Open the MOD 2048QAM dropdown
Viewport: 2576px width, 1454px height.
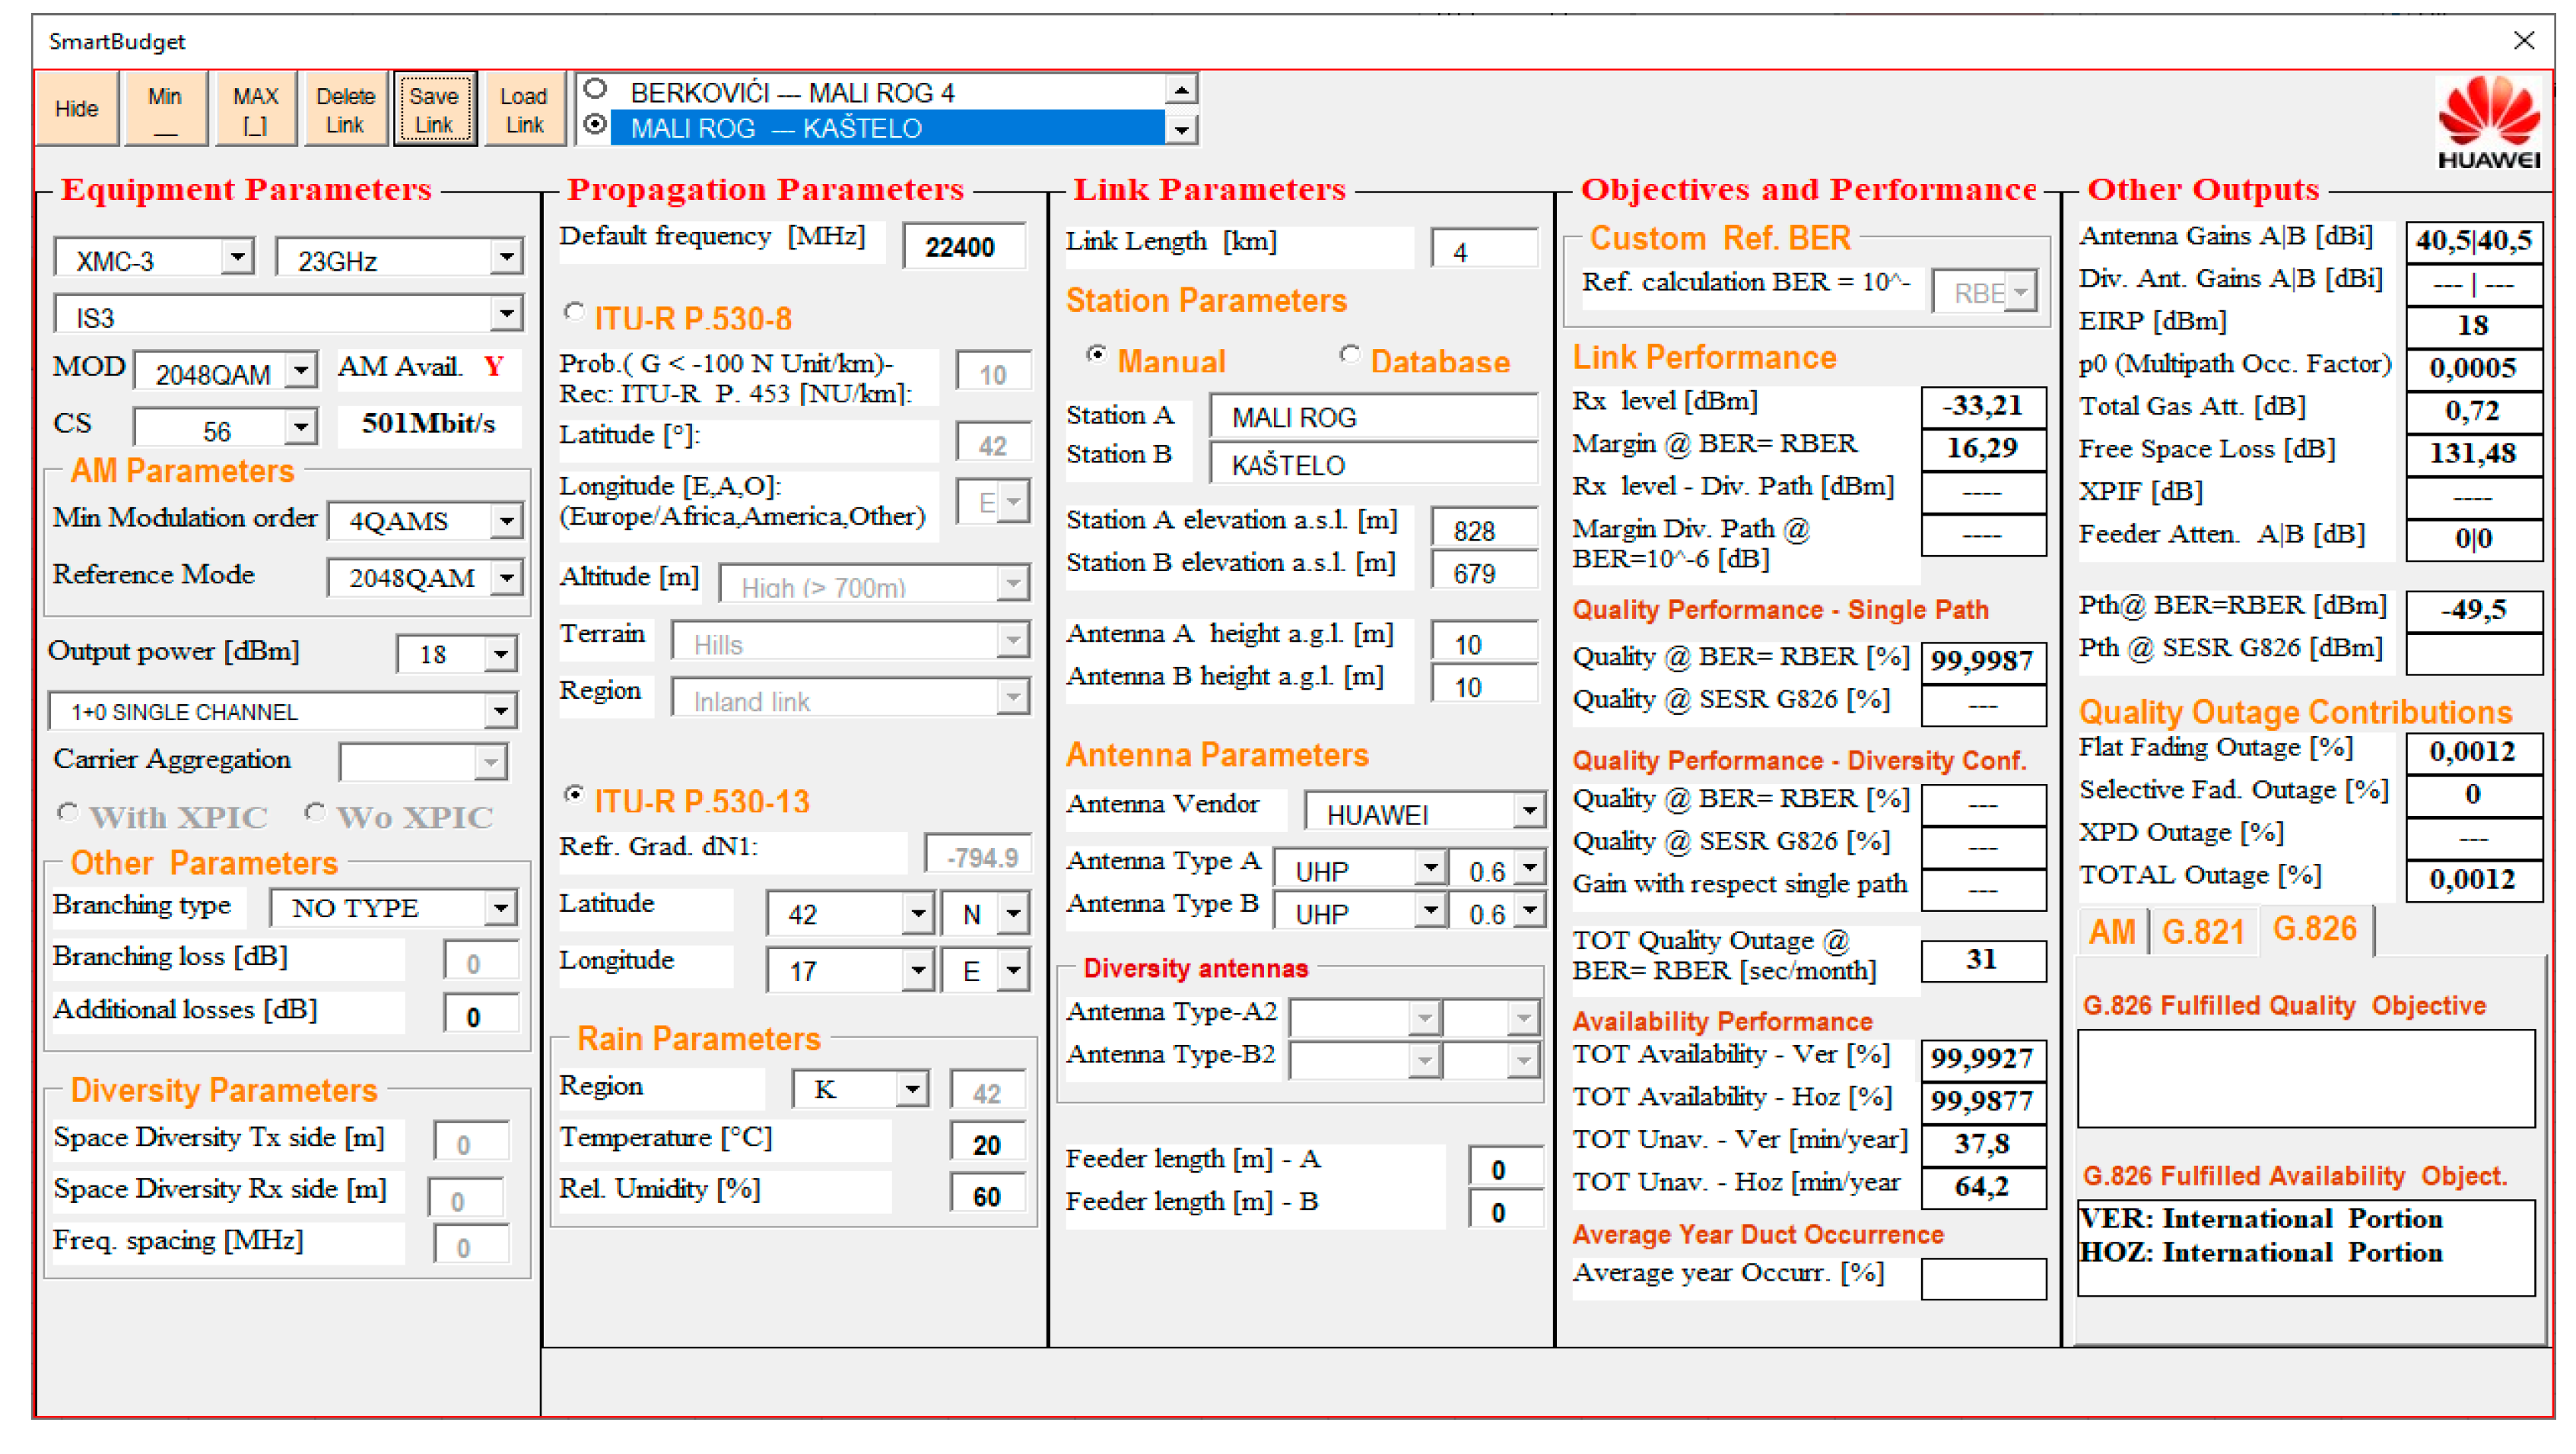300,373
